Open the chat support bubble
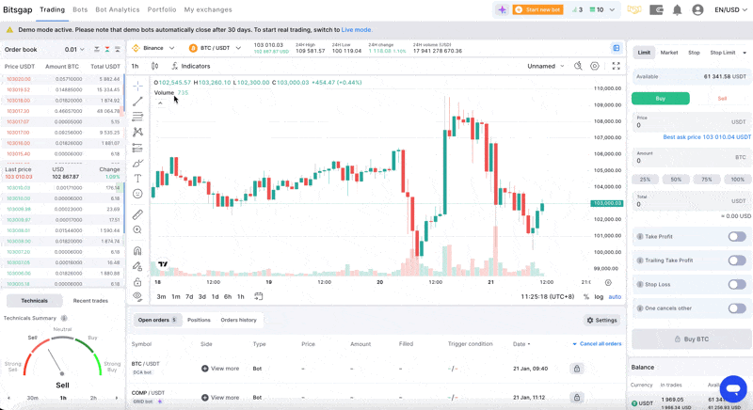Viewport: 753px width, 410px height. pos(733,387)
